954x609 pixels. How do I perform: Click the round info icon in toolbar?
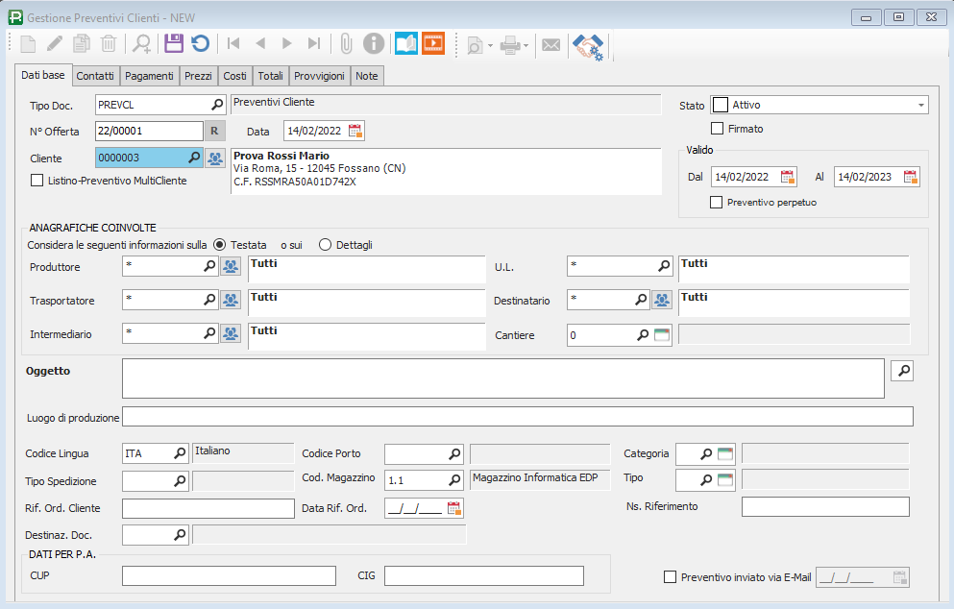(374, 43)
